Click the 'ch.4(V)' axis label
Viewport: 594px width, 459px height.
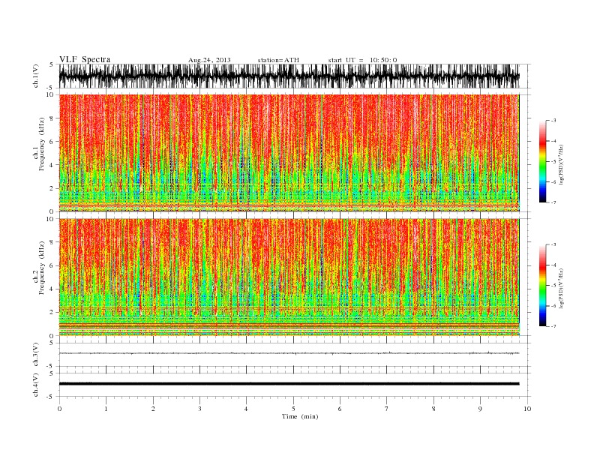[36, 385]
